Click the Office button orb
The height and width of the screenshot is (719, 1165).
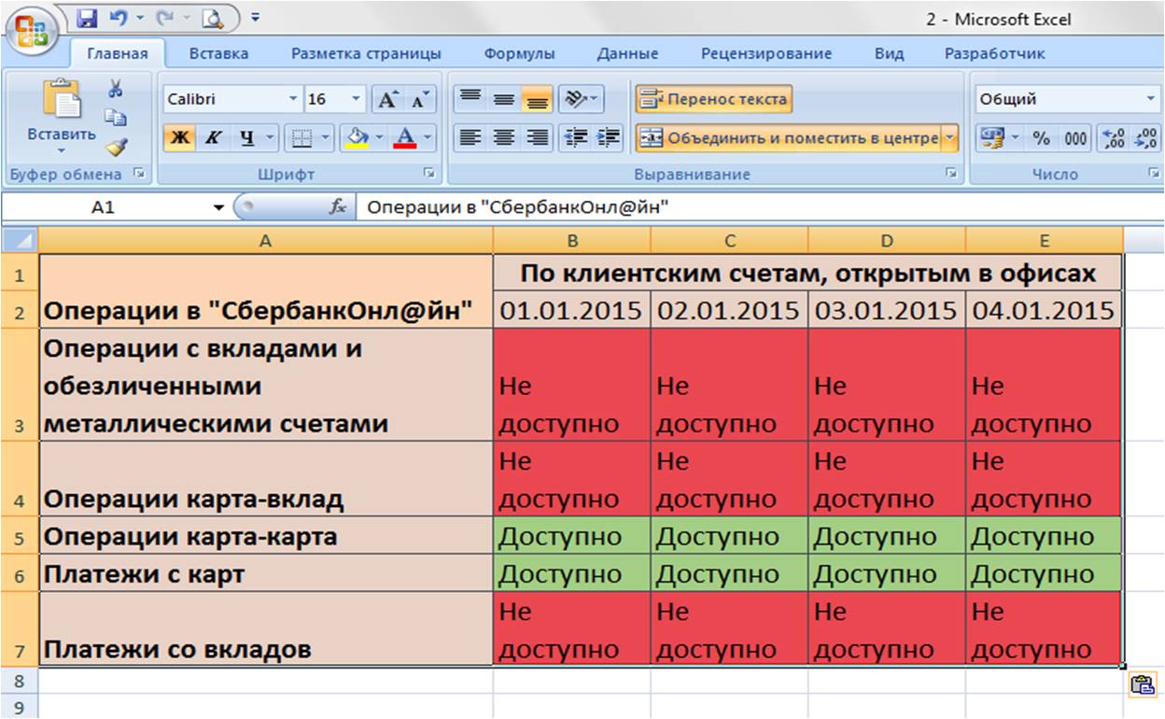(29, 30)
